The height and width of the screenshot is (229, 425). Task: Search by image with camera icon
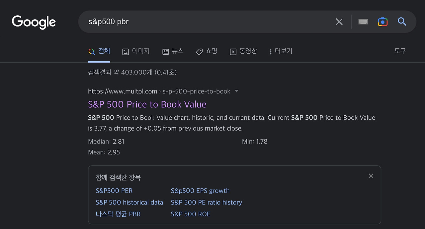click(382, 22)
